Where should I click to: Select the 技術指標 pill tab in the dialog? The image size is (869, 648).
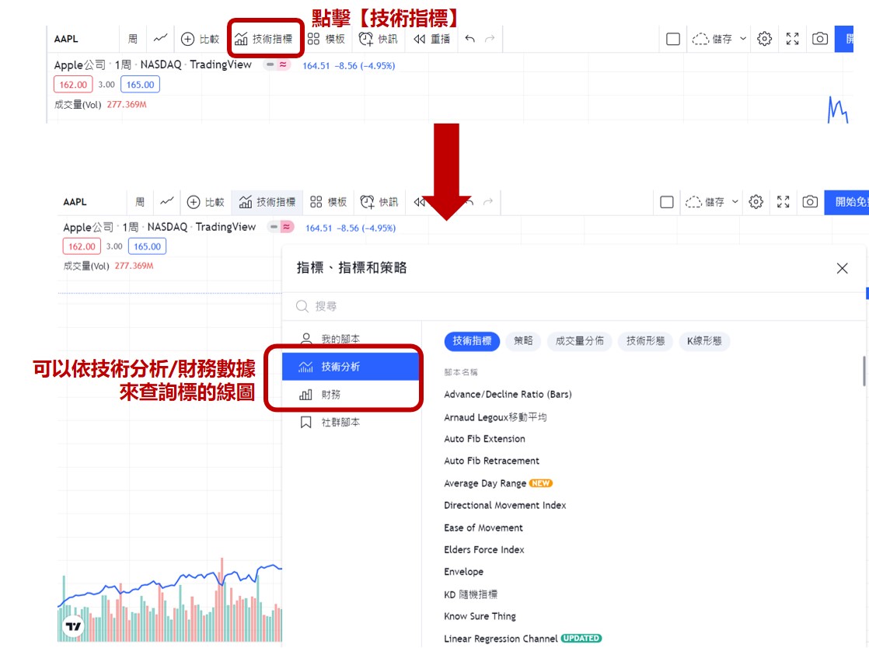click(472, 341)
